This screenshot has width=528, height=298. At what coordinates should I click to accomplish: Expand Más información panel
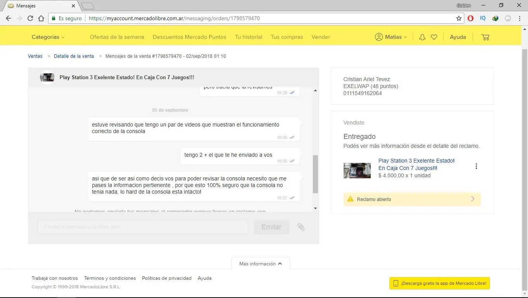coord(261,263)
